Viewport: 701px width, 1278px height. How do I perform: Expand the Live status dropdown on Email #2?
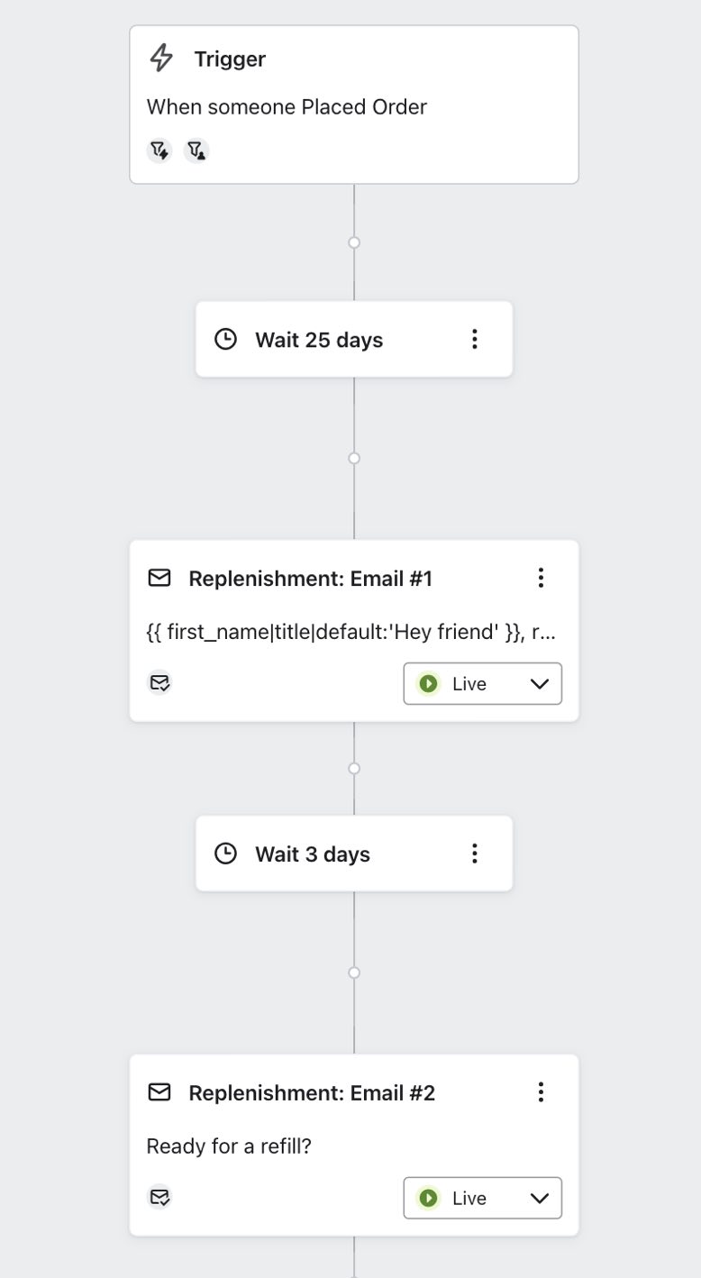tap(539, 1198)
